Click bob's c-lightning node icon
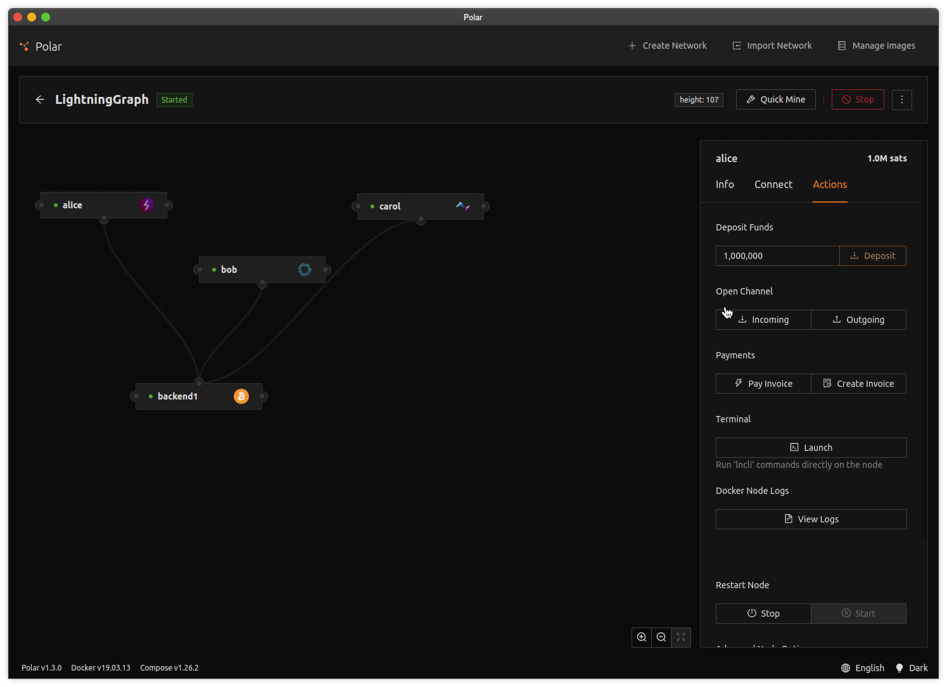Screen dimensions: 947x687 click(305, 270)
